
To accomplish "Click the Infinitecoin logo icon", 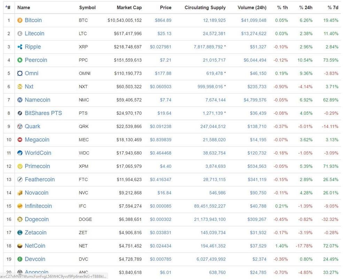I will click(x=20, y=206).
